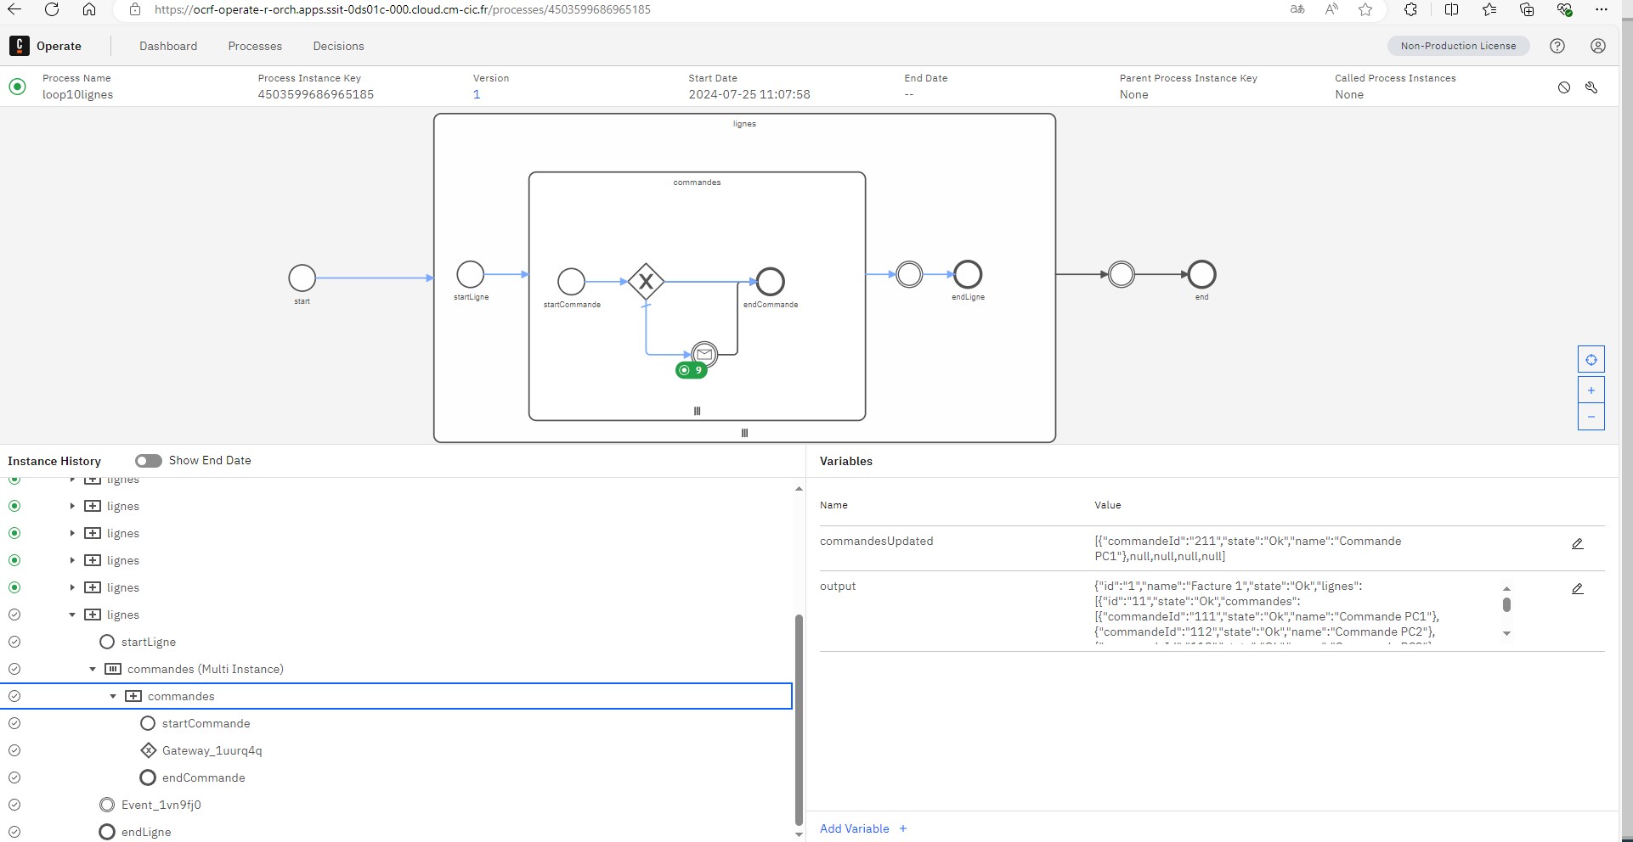Zoom in the diagram with plus button
This screenshot has width=1633, height=842.
[1591, 390]
